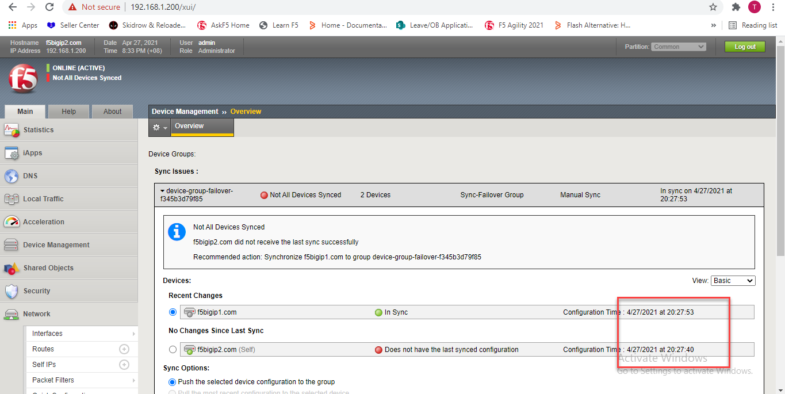
Task: Switch to the About tab
Action: point(112,112)
